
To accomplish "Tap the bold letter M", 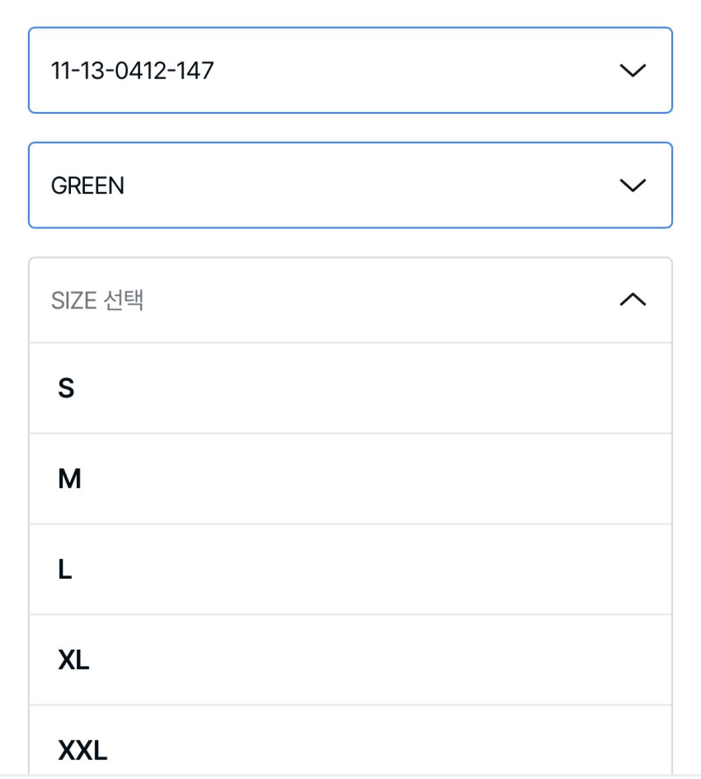I will click(69, 479).
